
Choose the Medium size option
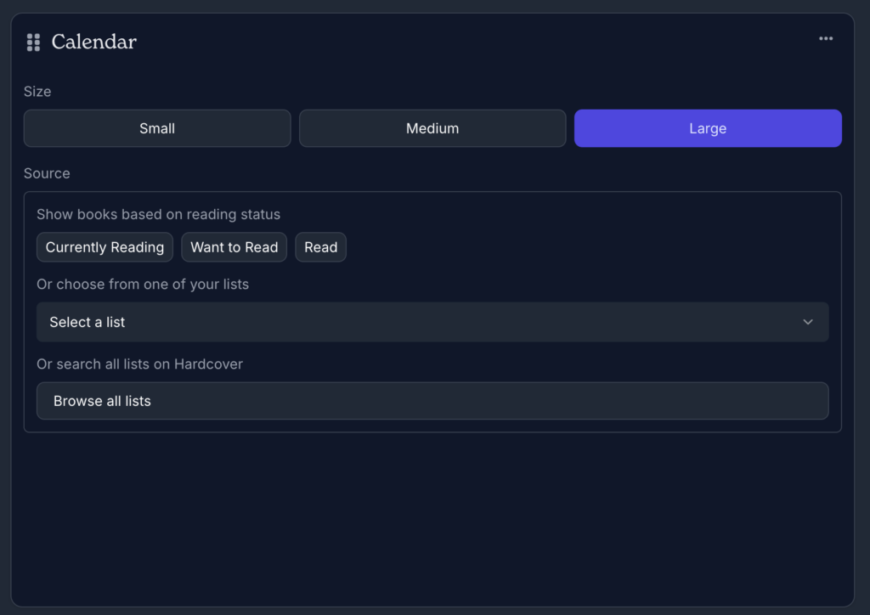point(432,128)
